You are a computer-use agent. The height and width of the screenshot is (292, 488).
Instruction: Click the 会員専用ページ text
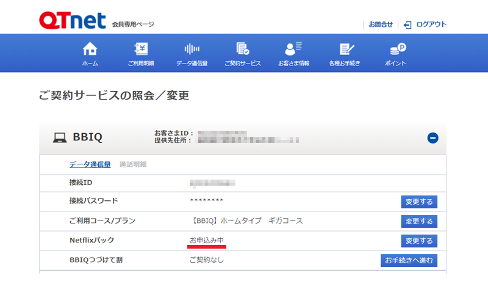(x=133, y=24)
